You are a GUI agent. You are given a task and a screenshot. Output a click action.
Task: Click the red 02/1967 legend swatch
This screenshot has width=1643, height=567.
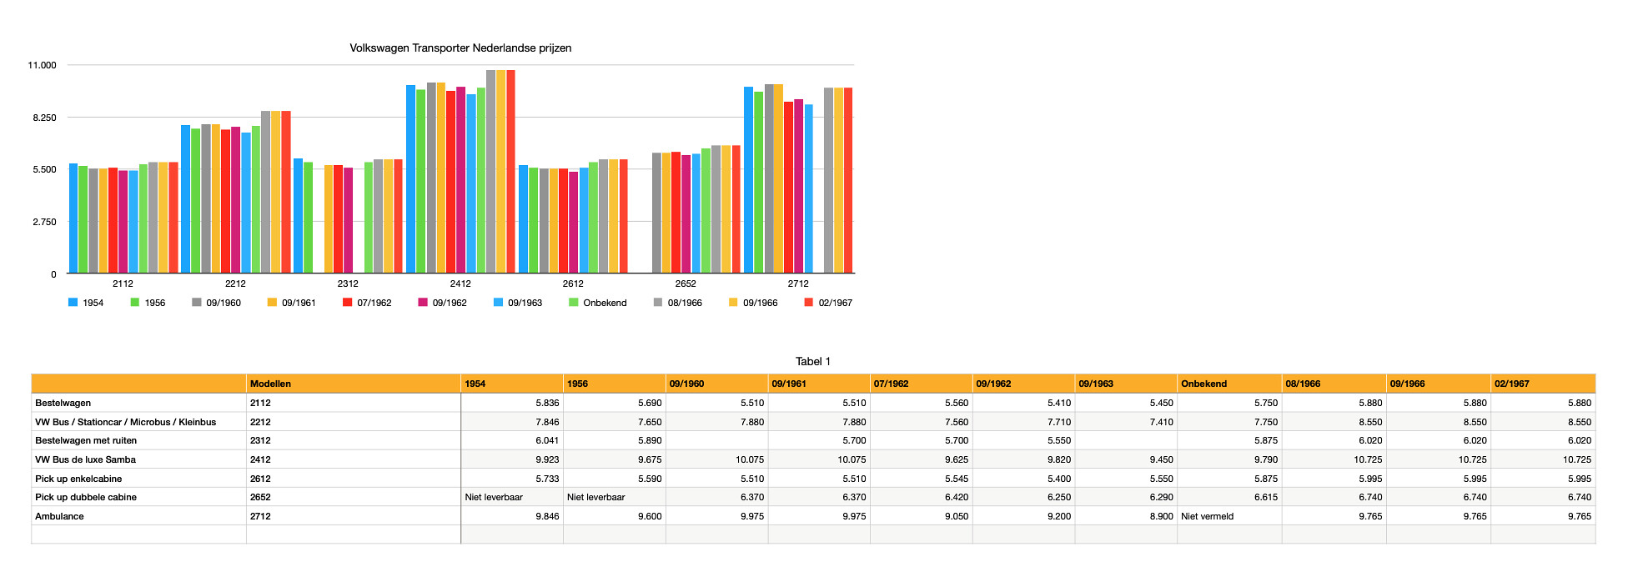click(809, 303)
